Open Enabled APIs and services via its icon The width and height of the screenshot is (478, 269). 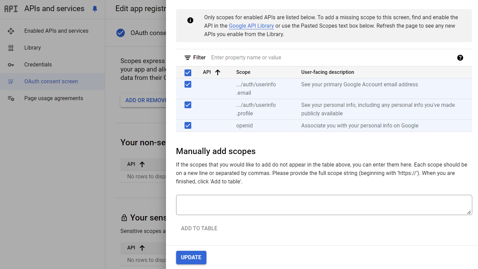point(11,31)
